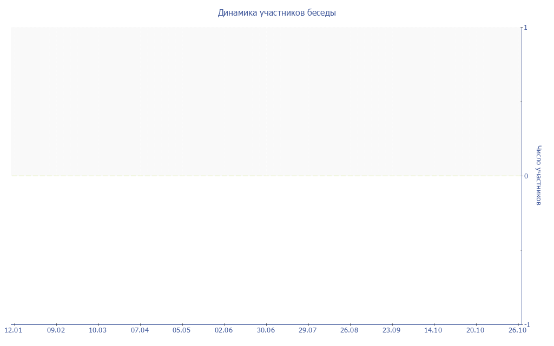Image resolution: width=554 pixels, height=346 pixels.
Task: Click the y-axis value label -1
Action: [526, 324]
